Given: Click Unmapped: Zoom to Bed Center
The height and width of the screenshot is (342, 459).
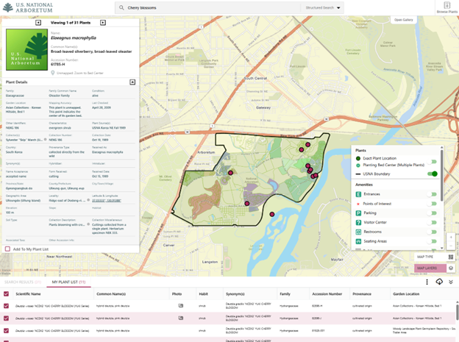Looking at the screenshot, I should click(x=80, y=73).
